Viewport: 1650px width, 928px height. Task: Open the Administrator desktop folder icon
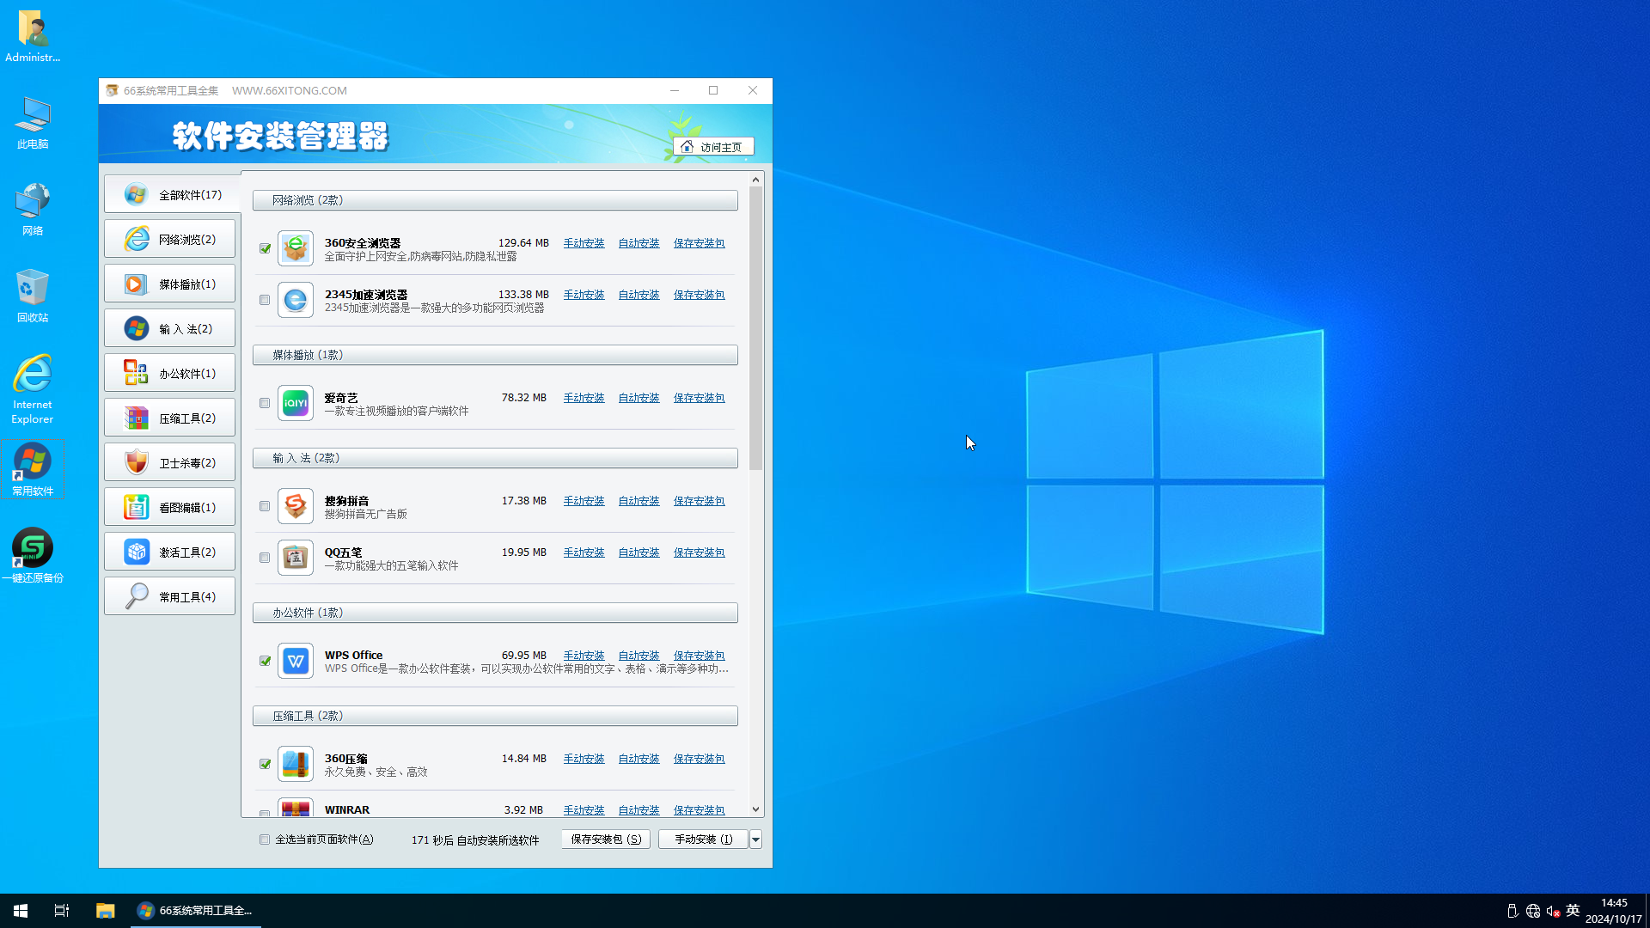[33, 36]
